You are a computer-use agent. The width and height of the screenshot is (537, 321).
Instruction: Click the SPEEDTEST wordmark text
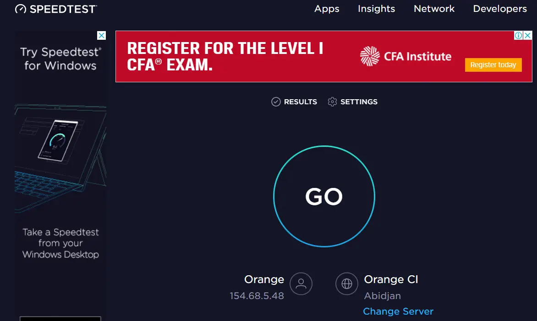point(63,9)
